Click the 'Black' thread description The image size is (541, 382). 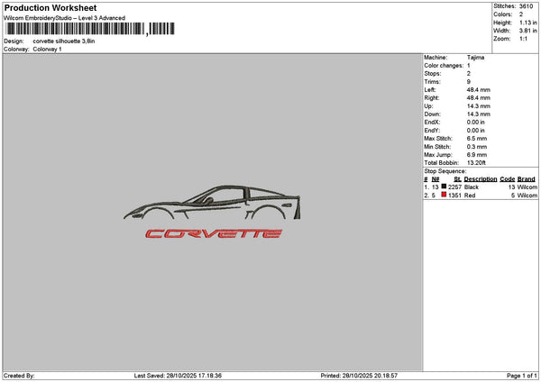pyautogui.click(x=472, y=187)
